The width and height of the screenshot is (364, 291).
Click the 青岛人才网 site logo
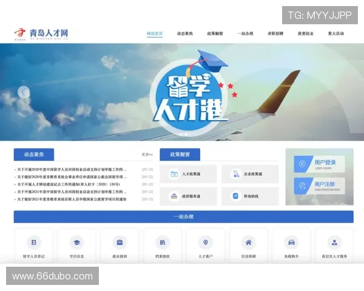(41, 34)
